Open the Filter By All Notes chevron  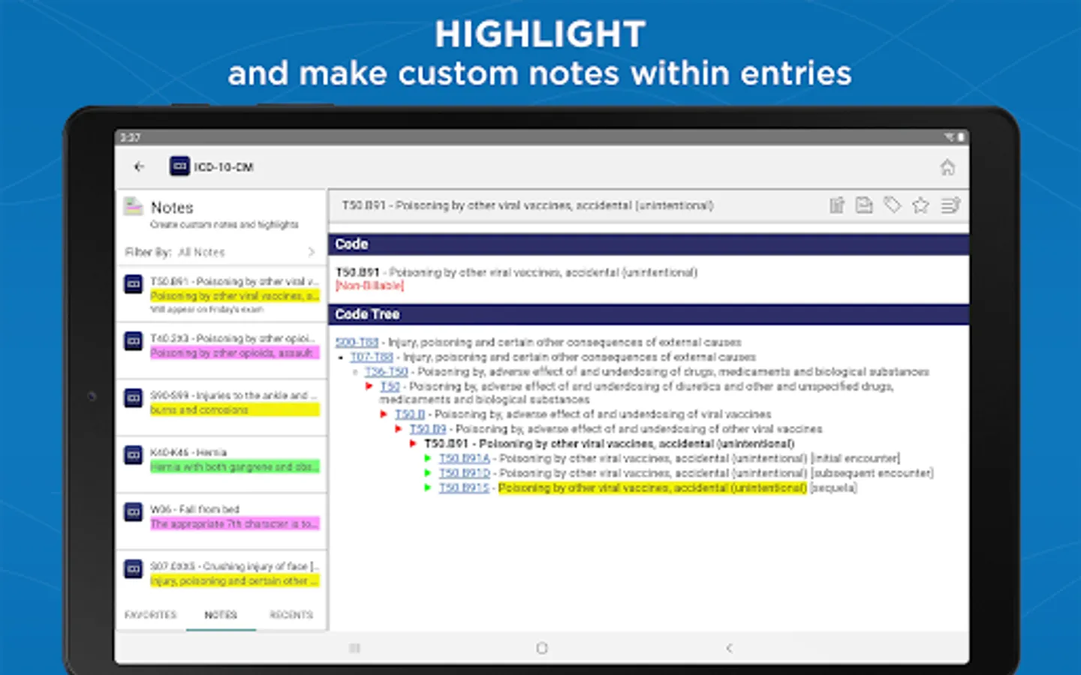tap(312, 252)
